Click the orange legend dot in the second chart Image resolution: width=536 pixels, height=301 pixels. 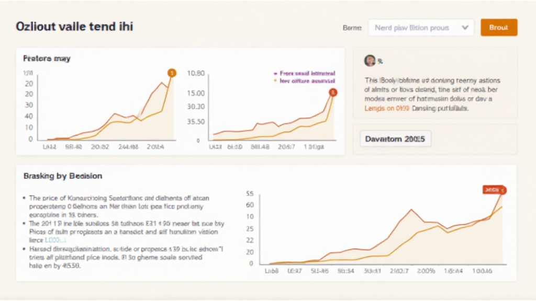(275, 82)
